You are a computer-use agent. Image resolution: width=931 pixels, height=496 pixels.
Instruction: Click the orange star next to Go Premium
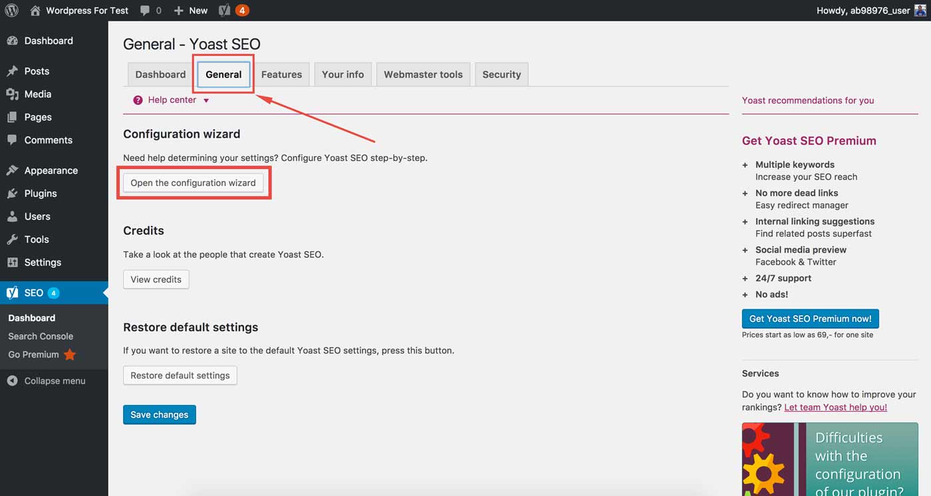click(x=70, y=354)
